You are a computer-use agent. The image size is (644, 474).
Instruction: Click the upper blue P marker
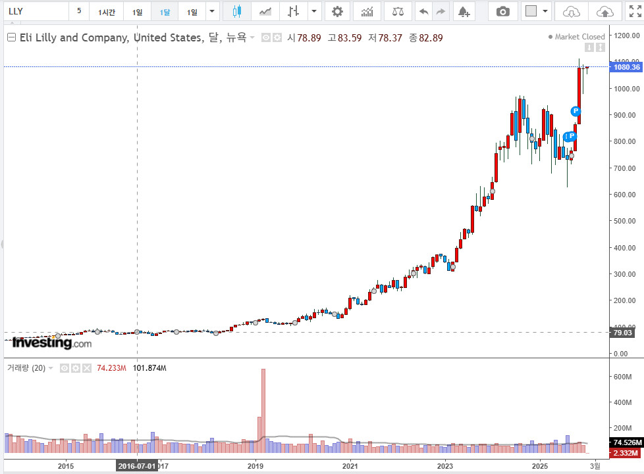576,110
